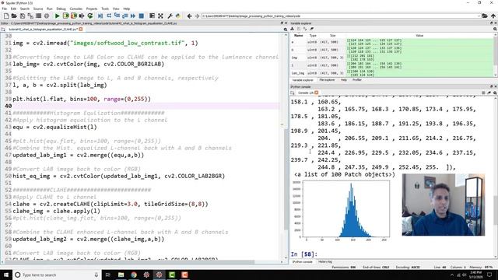Screen dimensions: 498x280
Task: Create a new file from toolbar
Action: coord(6,16)
